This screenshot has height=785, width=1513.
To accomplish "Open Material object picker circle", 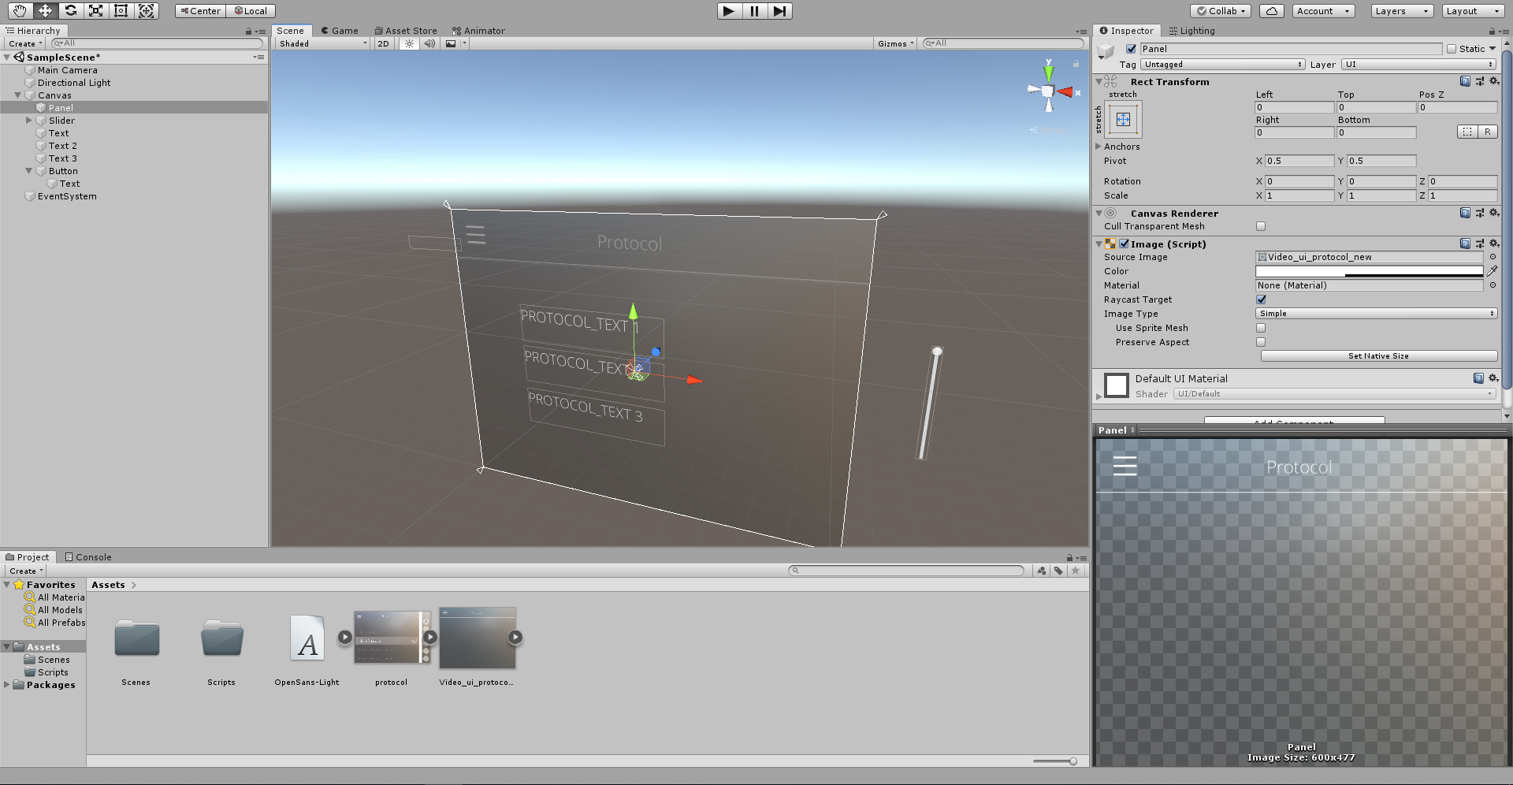I will pyautogui.click(x=1493, y=285).
